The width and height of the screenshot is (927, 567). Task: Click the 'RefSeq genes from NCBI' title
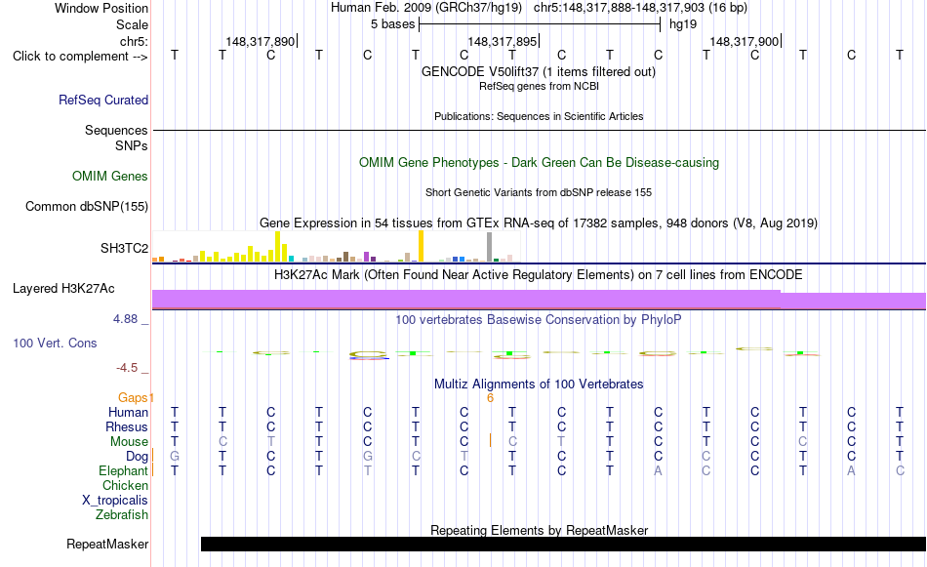tap(539, 86)
